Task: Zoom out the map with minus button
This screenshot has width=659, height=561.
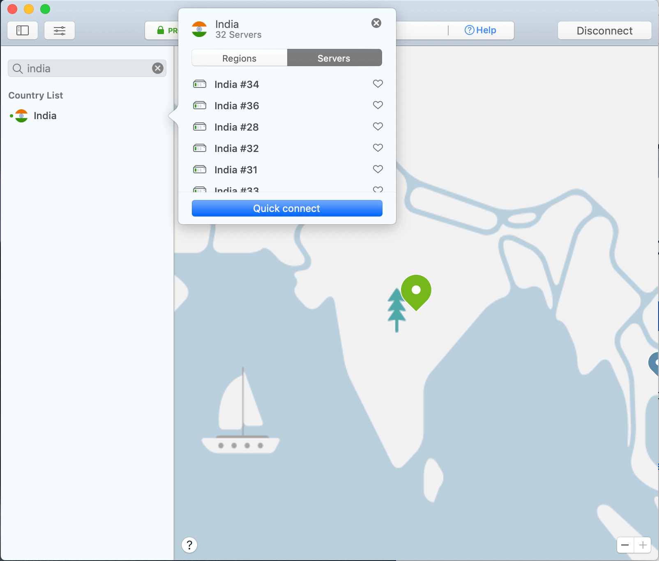Action: [625, 545]
